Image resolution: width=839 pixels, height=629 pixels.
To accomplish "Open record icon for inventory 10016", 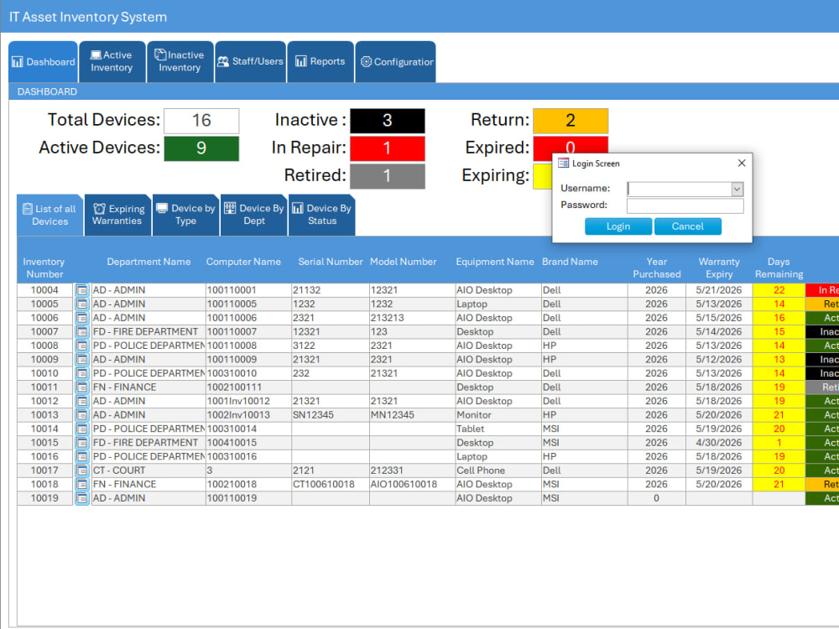I will pos(81,457).
